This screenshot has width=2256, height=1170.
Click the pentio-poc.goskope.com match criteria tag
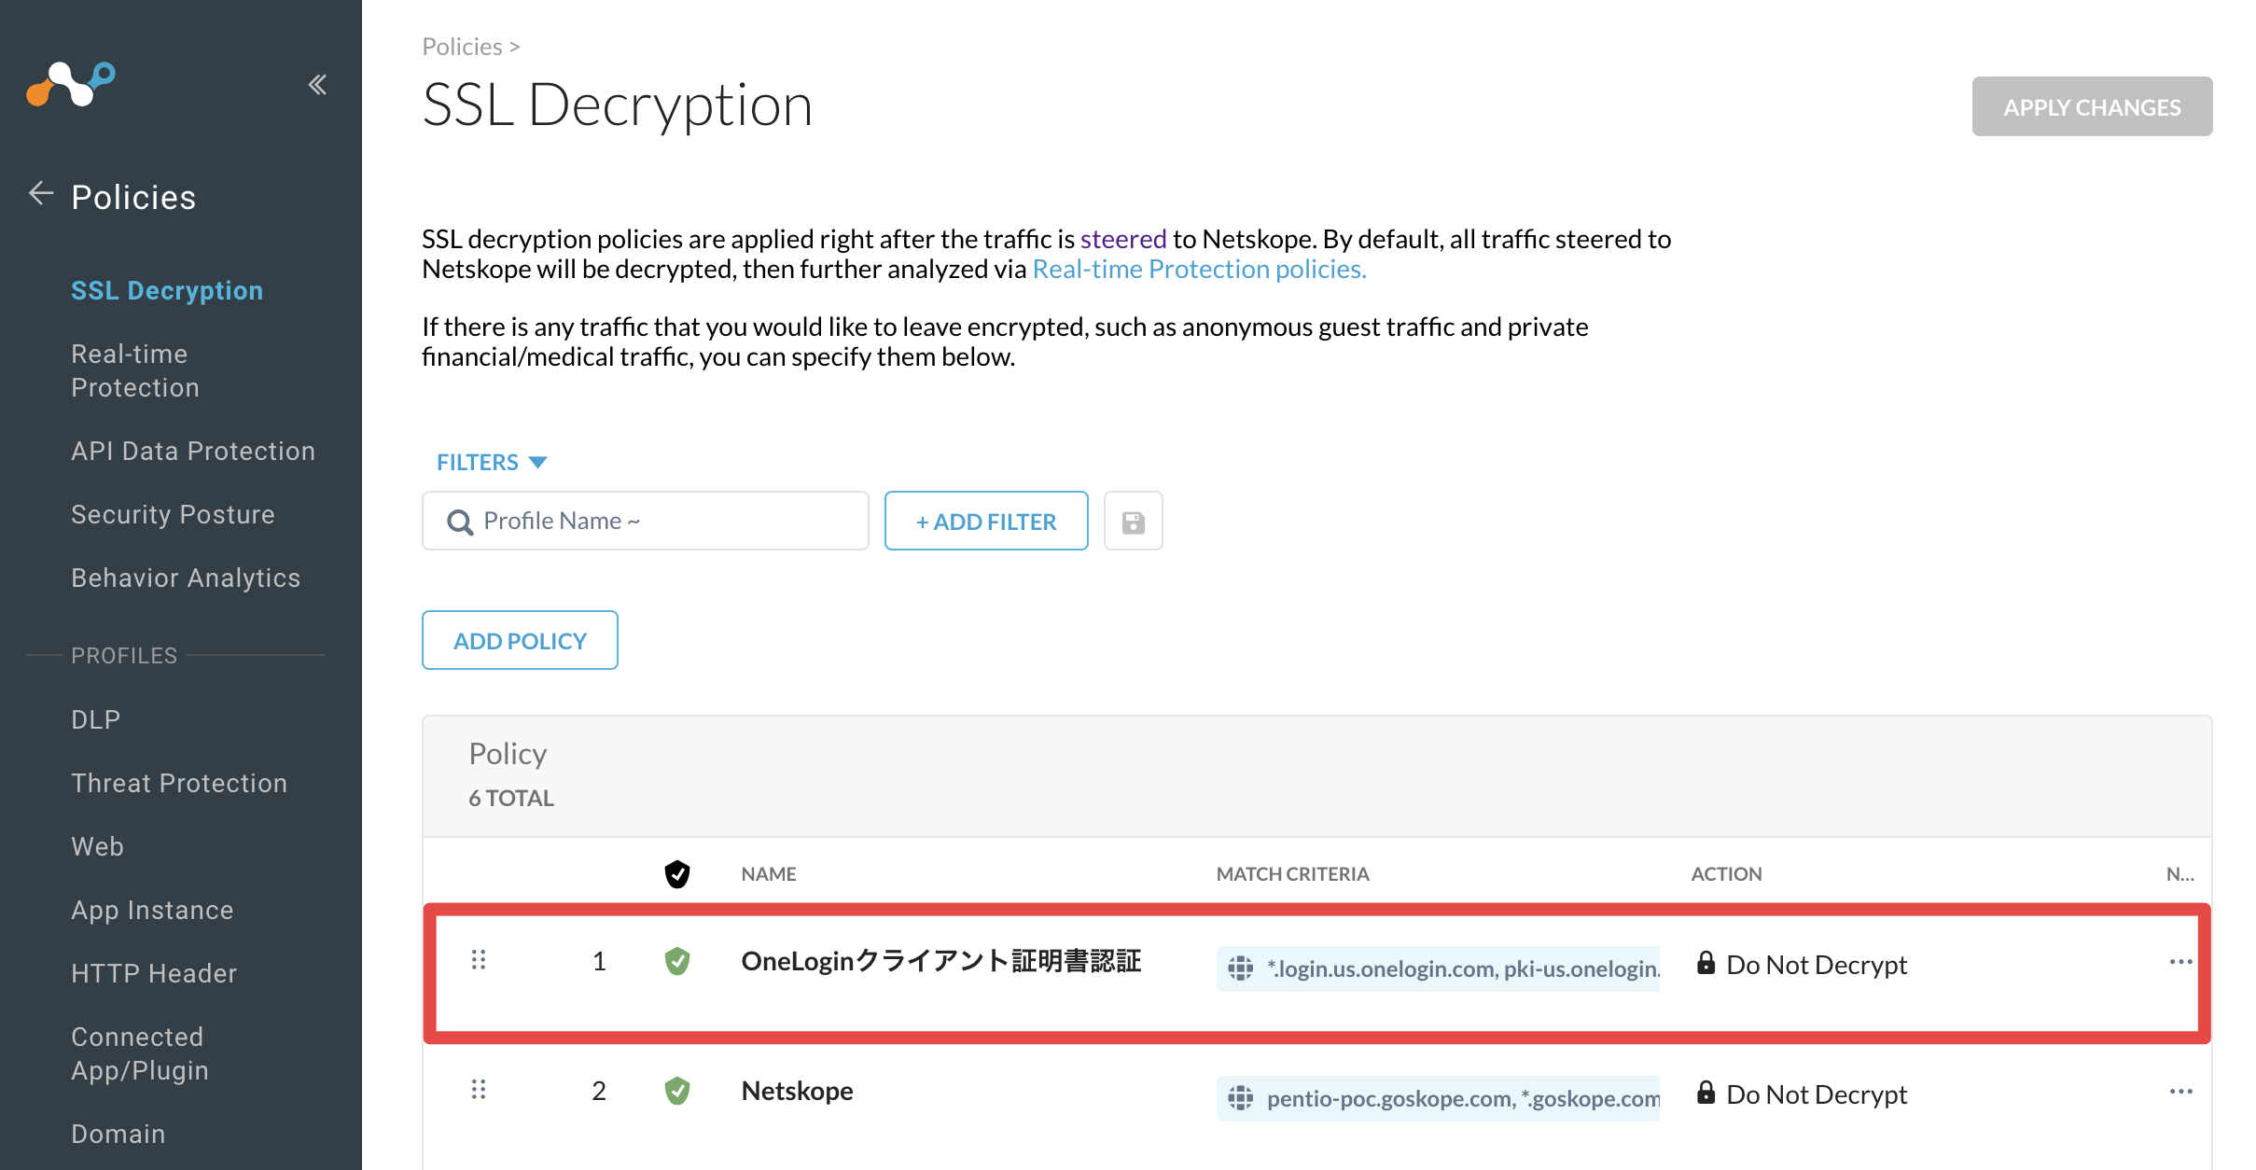(x=1438, y=1098)
